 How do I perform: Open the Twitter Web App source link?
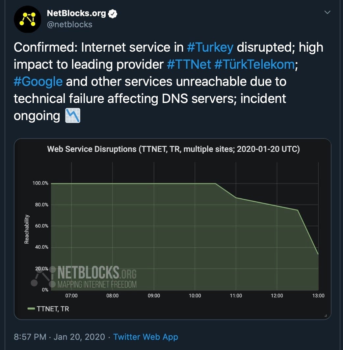pyautogui.click(x=145, y=337)
